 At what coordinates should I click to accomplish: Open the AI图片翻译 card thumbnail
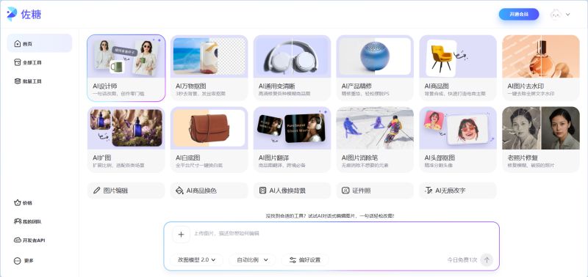pyautogui.click(x=292, y=128)
